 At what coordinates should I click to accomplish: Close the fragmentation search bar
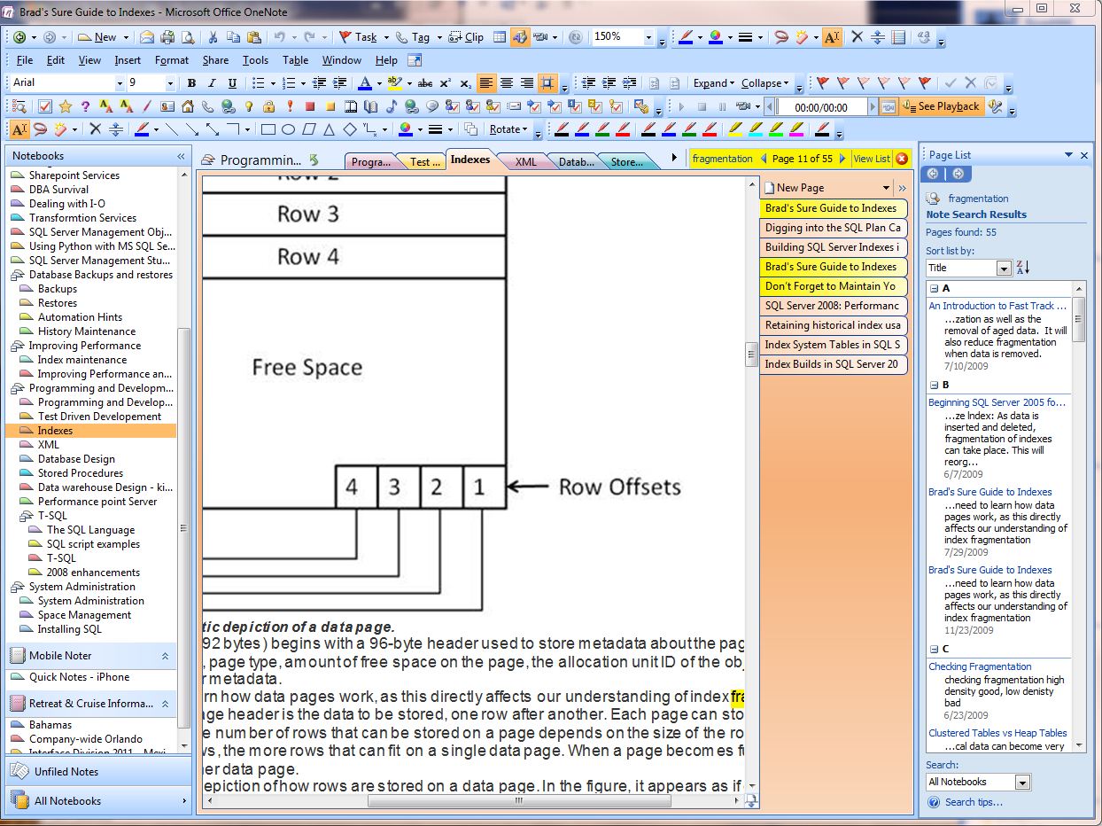[x=902, y=159]
